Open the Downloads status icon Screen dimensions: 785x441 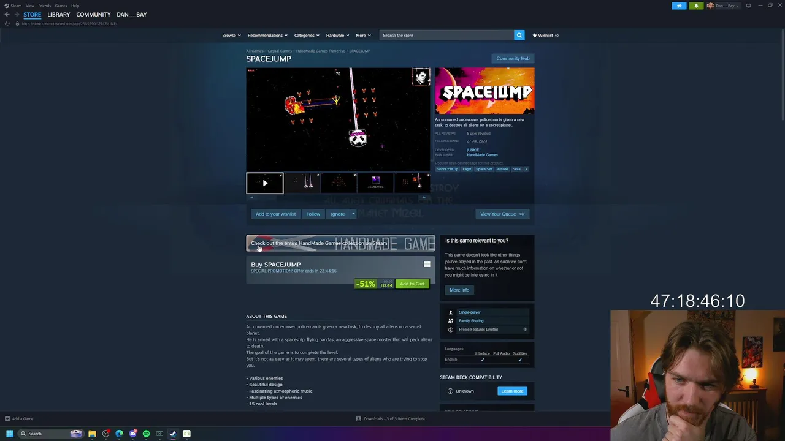pyautogui.click(x=358, y=419)
